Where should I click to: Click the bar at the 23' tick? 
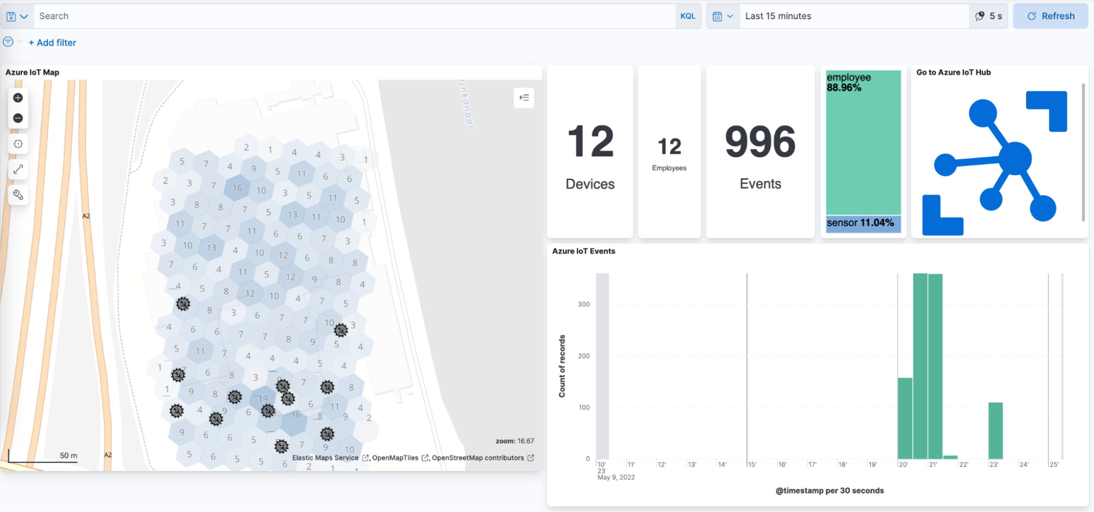pos(995,431)
